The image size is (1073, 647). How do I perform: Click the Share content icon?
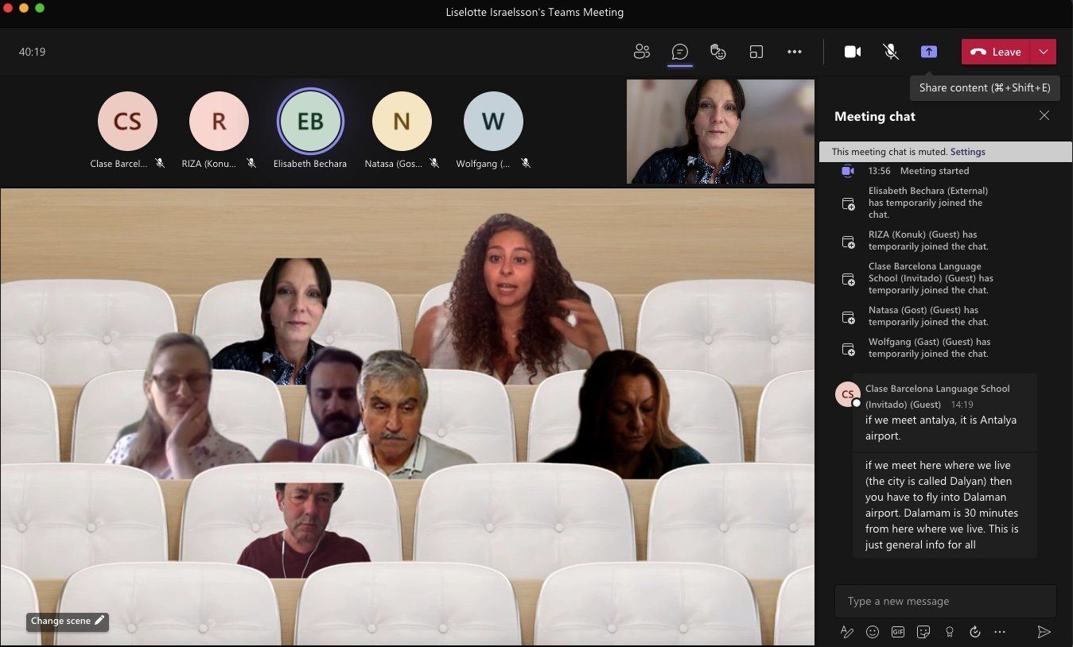pos(928,52)
